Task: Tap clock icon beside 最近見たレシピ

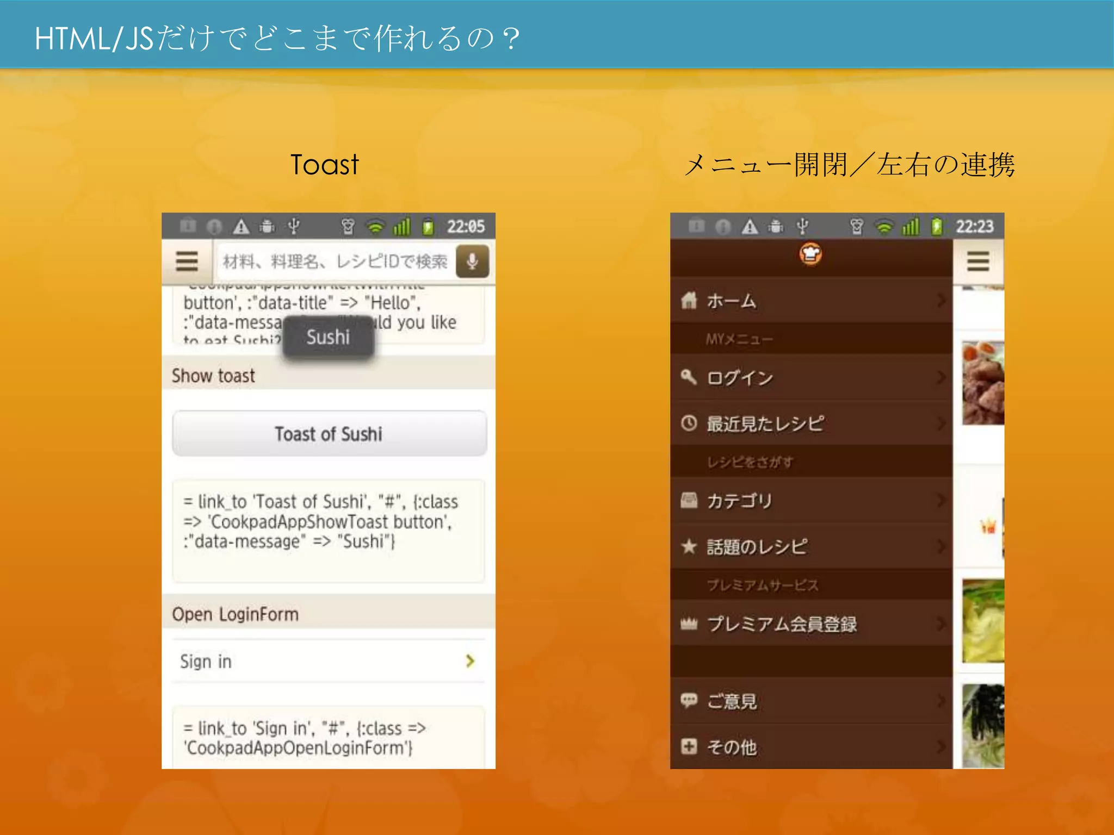Action: [689, 423]
